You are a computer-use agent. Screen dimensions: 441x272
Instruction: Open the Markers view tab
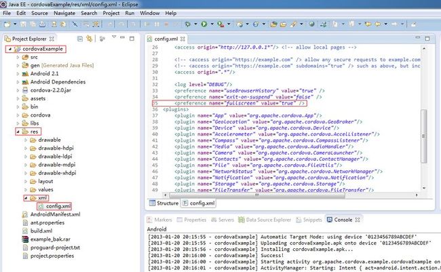point(159,220)
